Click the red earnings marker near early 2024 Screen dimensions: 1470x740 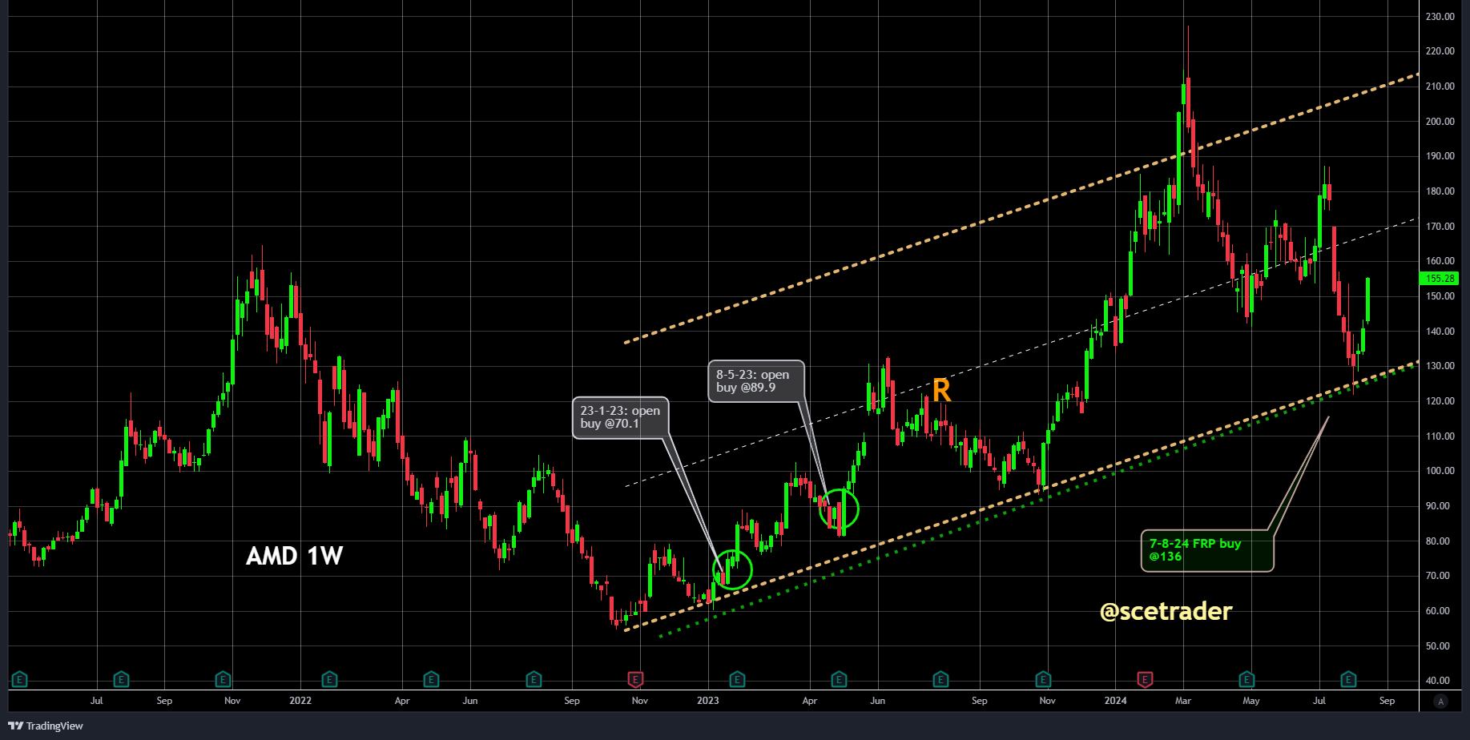pyautogui.click(x=1145, y=680)
